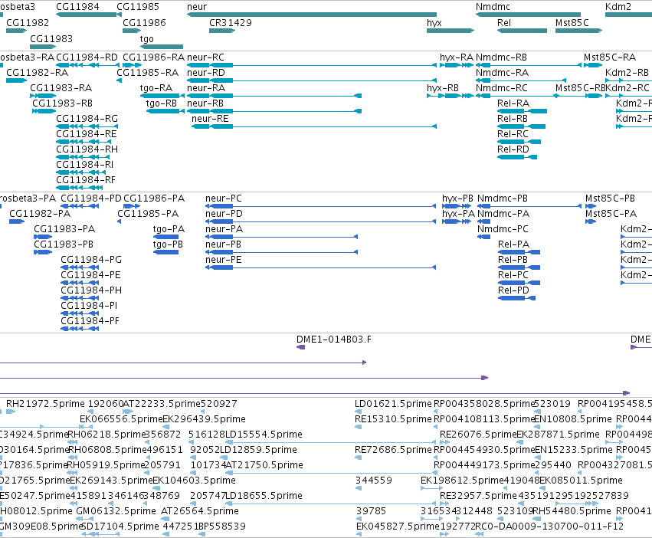Click the Mst85C gene label
The image size is (652, 538).
pos(572,22)
